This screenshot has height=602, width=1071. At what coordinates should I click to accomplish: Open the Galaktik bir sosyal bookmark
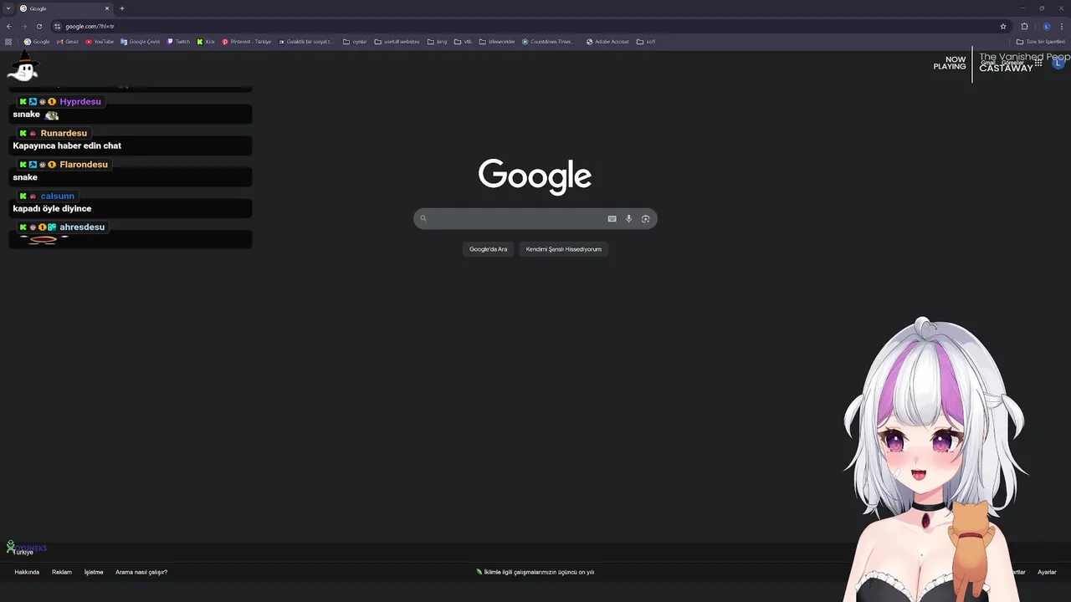click(x=305, y=41)
